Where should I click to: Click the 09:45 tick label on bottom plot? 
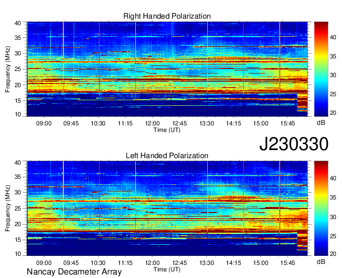tap(71, 263)
